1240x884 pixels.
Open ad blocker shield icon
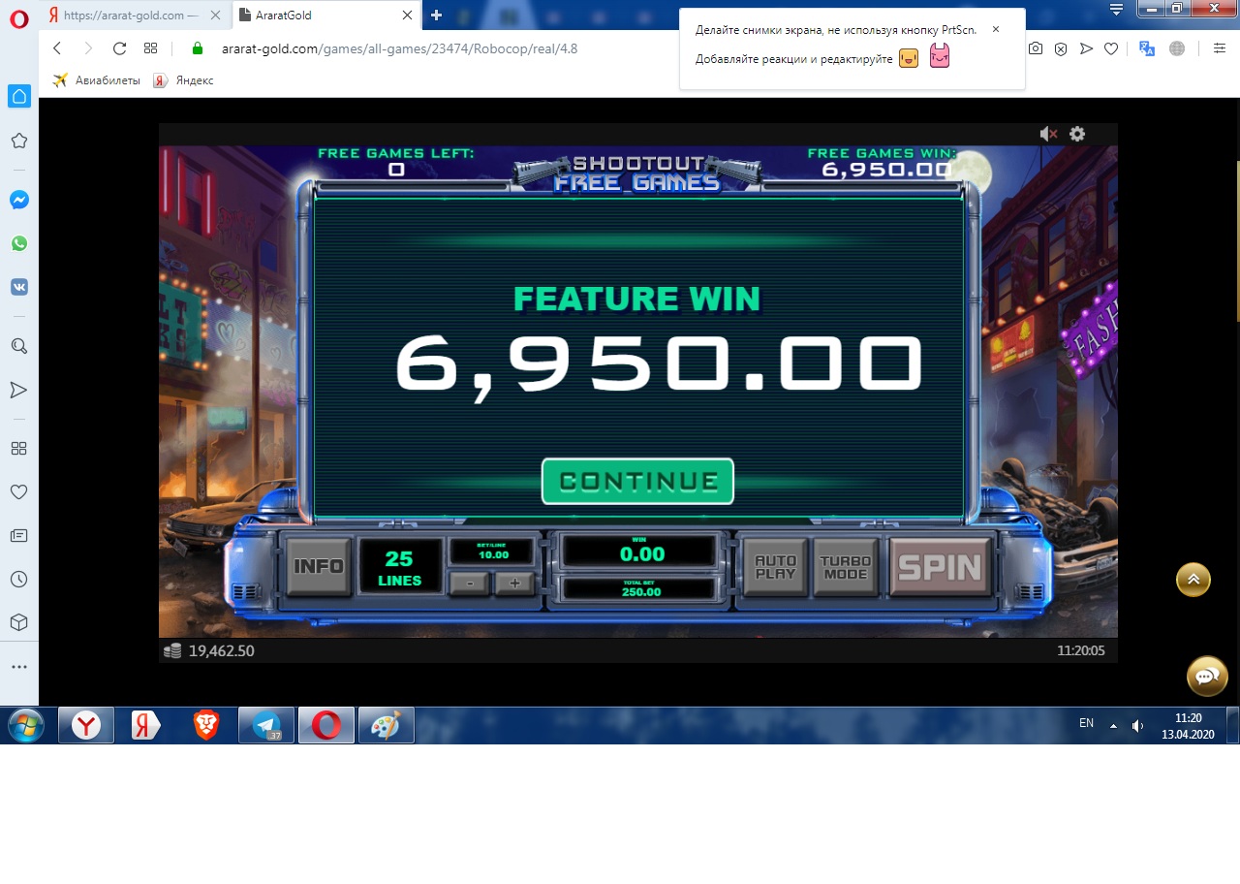click(x=1061, y=48)
